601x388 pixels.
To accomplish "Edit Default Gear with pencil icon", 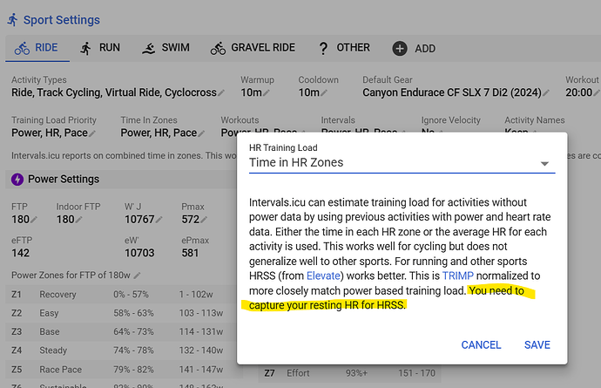I will click(546, 93).
